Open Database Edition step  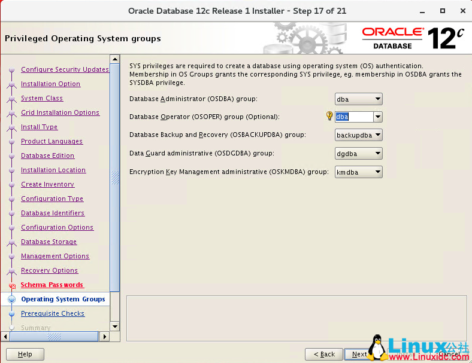(47, 155)
